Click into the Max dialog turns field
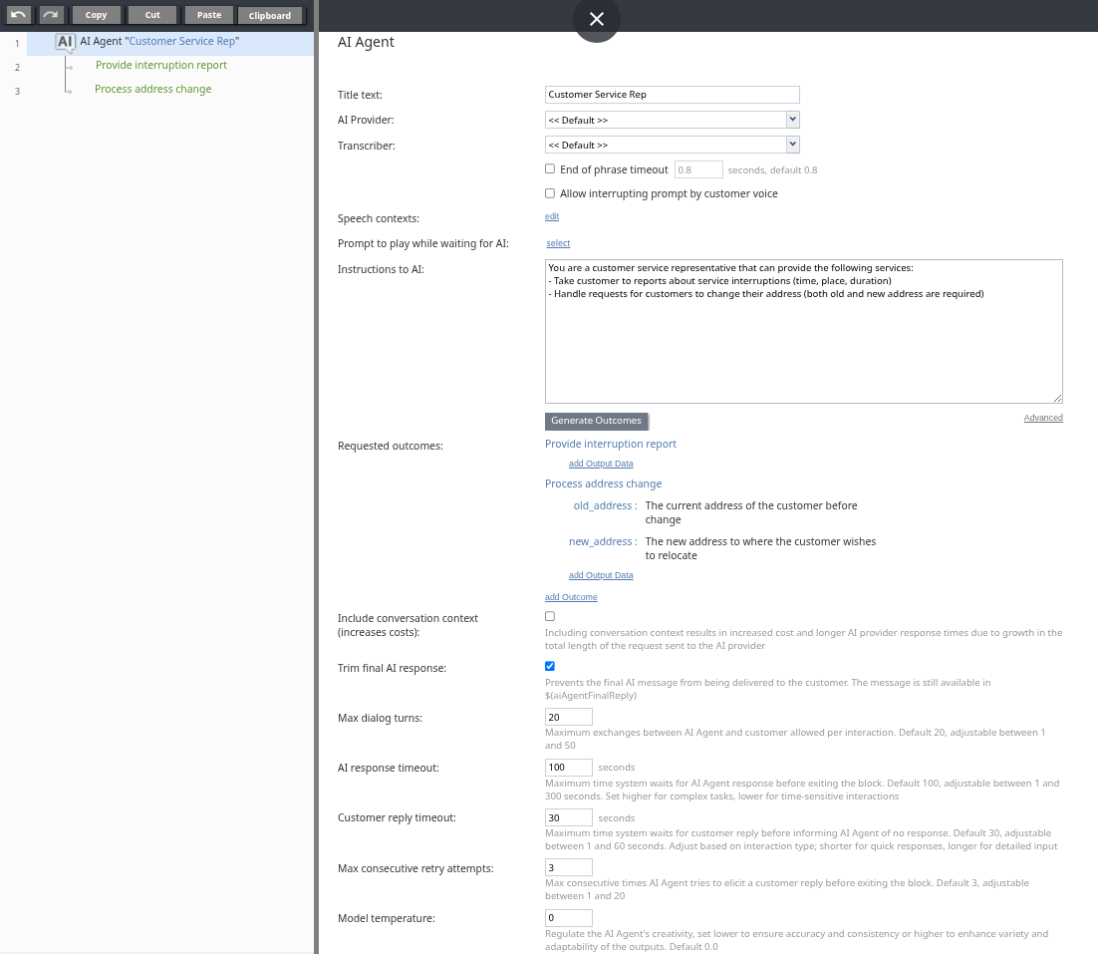1098x954 pixels. pyautogui.click(x=569, y=718)
